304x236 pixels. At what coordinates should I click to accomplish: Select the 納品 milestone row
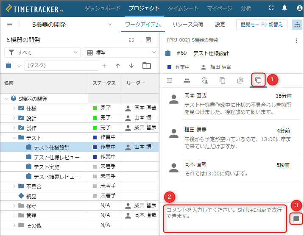pos(79,196)
